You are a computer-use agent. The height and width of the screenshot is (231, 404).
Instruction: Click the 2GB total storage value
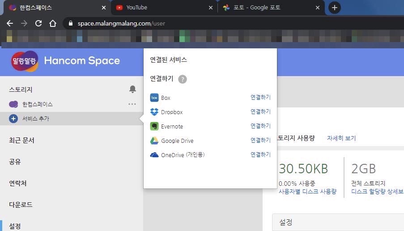pyautogui.click(x=364, y=169)
